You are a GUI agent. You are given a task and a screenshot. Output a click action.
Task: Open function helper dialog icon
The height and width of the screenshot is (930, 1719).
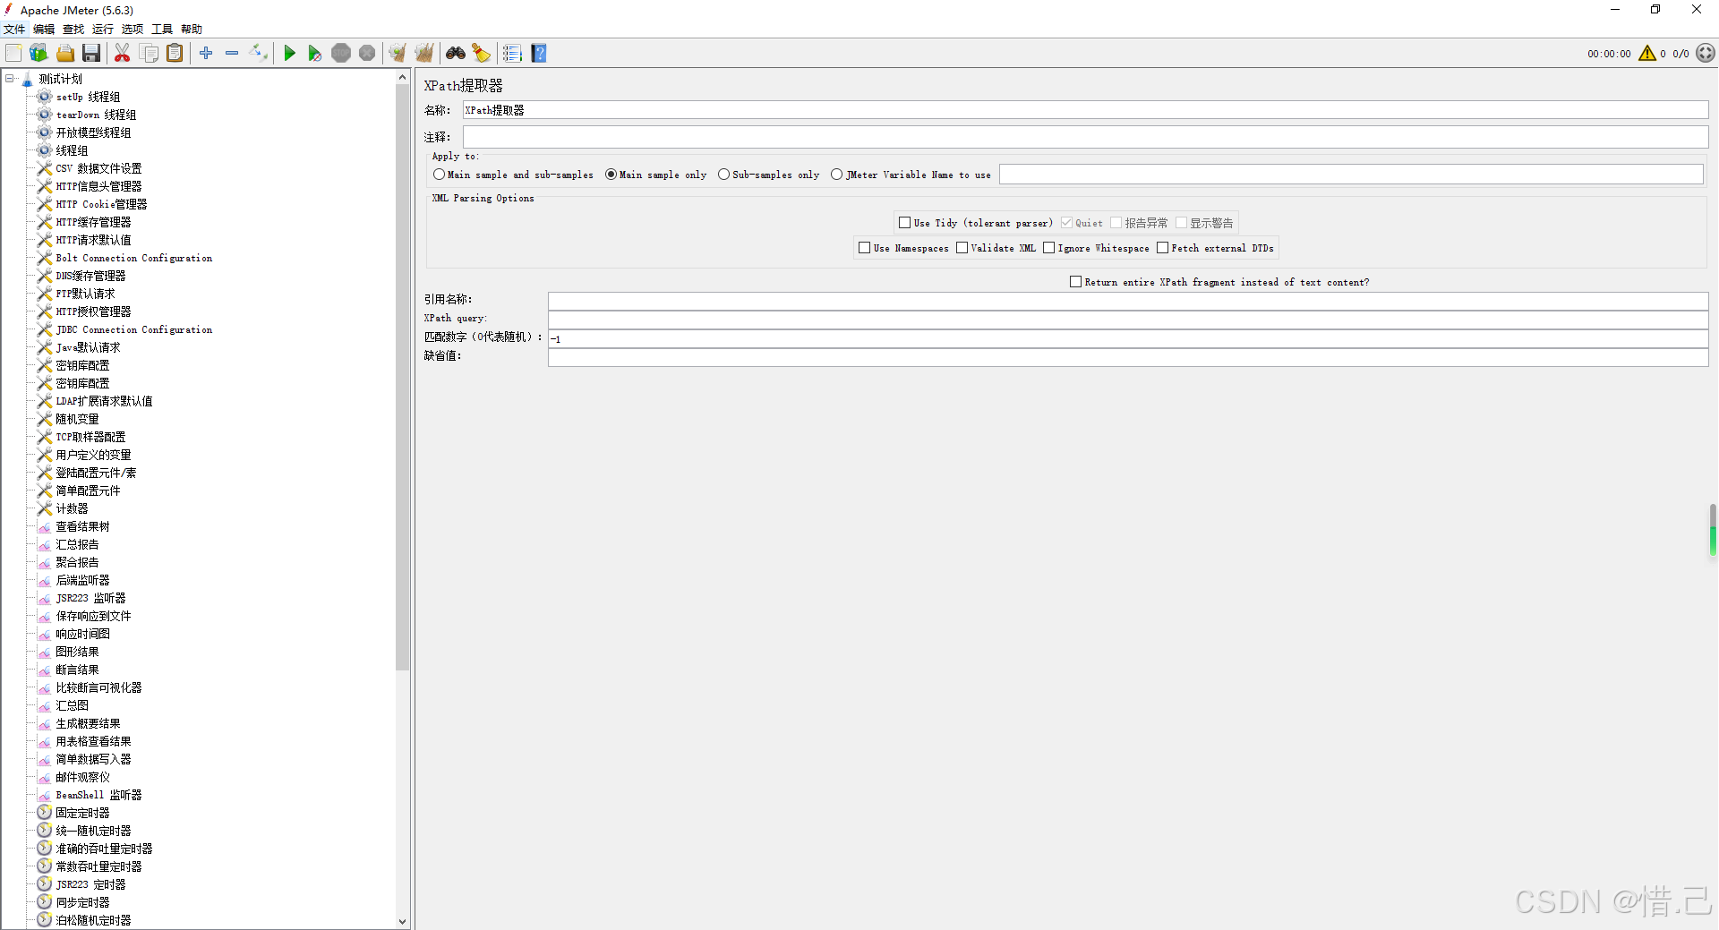[x=512, y=54]
